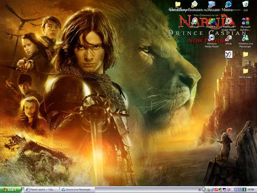Select the Igre folder icon

click(x=246, y=57)
